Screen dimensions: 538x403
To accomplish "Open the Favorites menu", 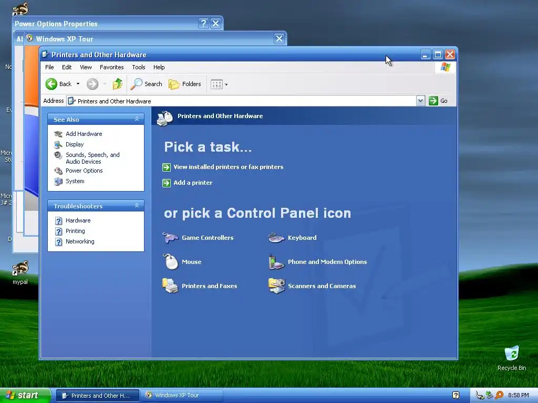I will pyautogui.click(x=111, y=67).
